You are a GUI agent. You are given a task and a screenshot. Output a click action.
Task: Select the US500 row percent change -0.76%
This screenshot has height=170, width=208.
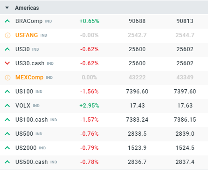tap(89, 134)
